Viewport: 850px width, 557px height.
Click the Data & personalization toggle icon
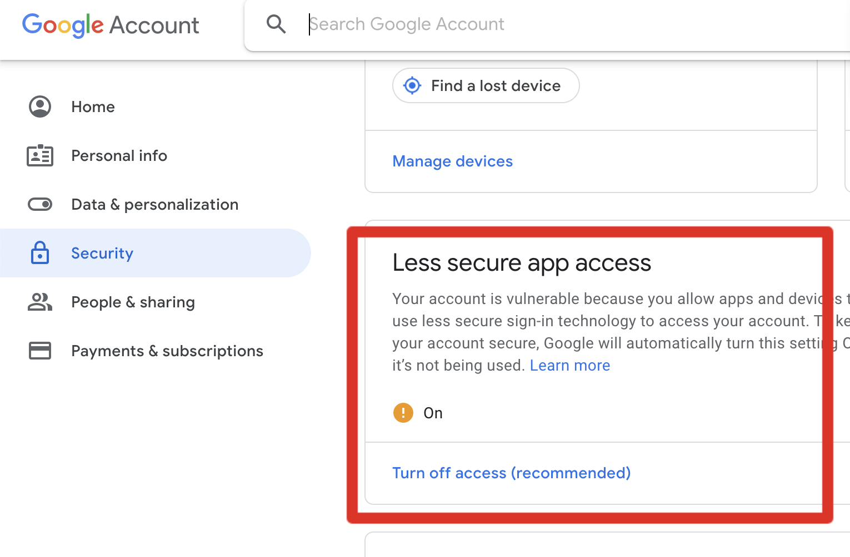(x=40, y=204)
